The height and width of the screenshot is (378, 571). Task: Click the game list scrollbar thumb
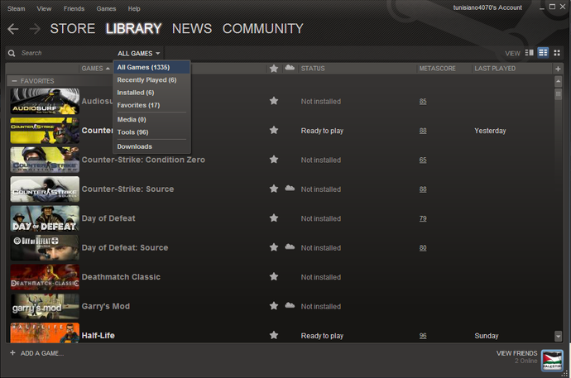pyautogui.click(x=558, y=93)
